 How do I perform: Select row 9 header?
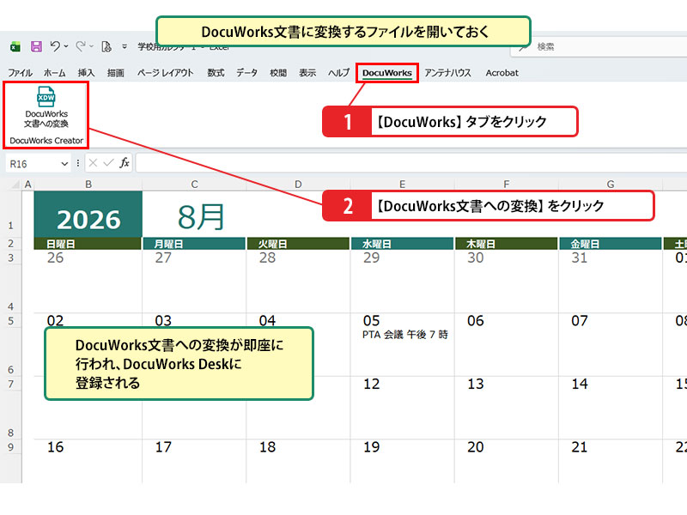(x=10, y=446)
